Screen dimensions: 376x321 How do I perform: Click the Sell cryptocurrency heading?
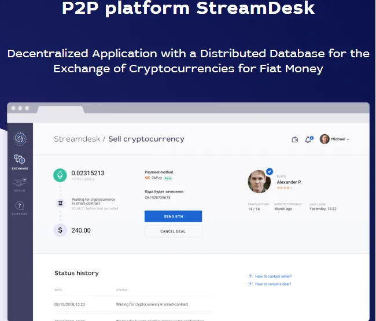[x=146, y=139]
